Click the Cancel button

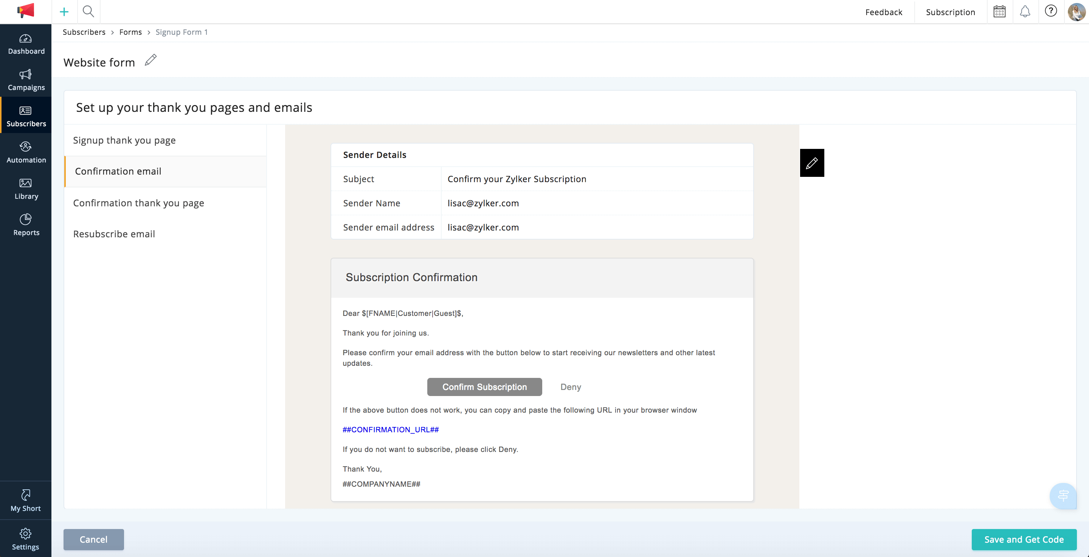pyautogui.click(x=93, y=540)
